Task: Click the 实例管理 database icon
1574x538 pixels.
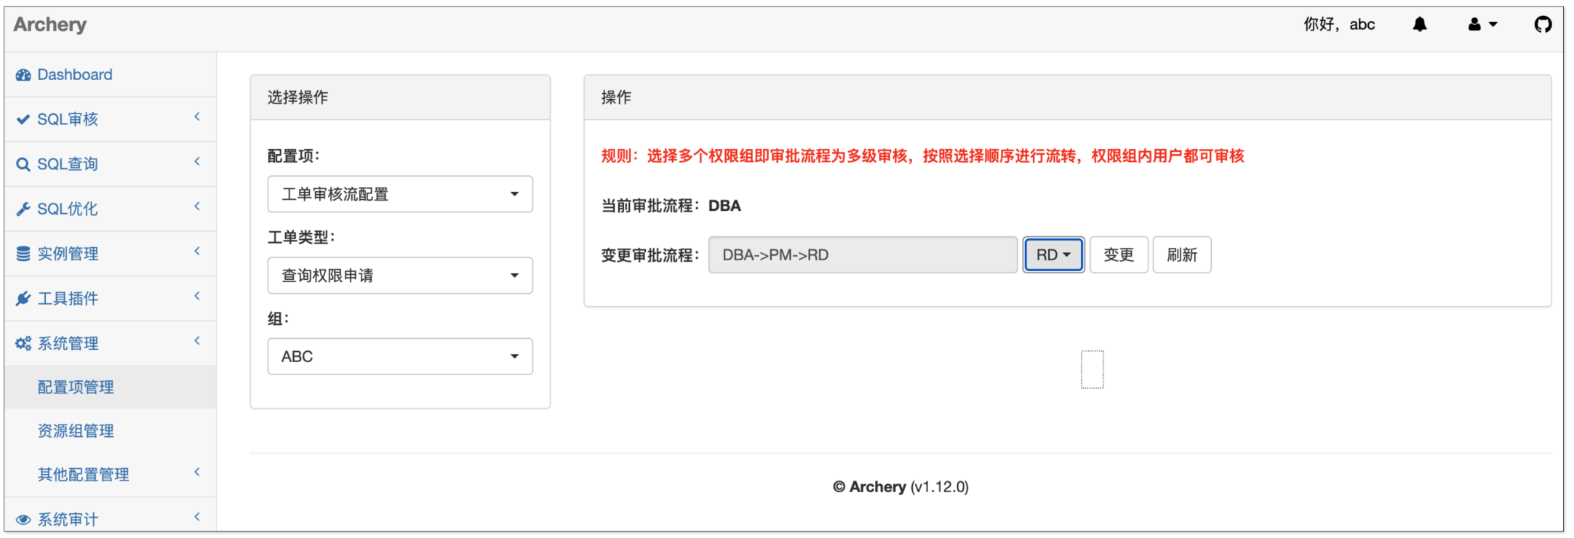Action: pyautogui.click(x=23, y=254)
